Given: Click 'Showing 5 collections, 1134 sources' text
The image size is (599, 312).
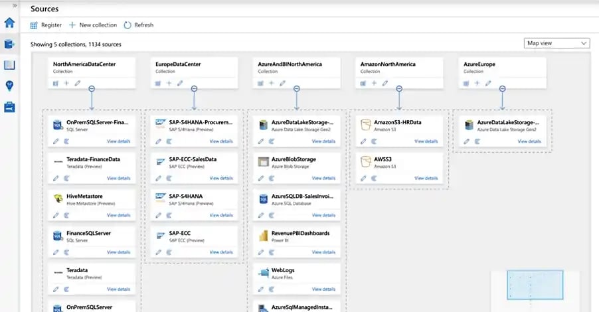Looking at the screenshot, I should pos(76,44).
